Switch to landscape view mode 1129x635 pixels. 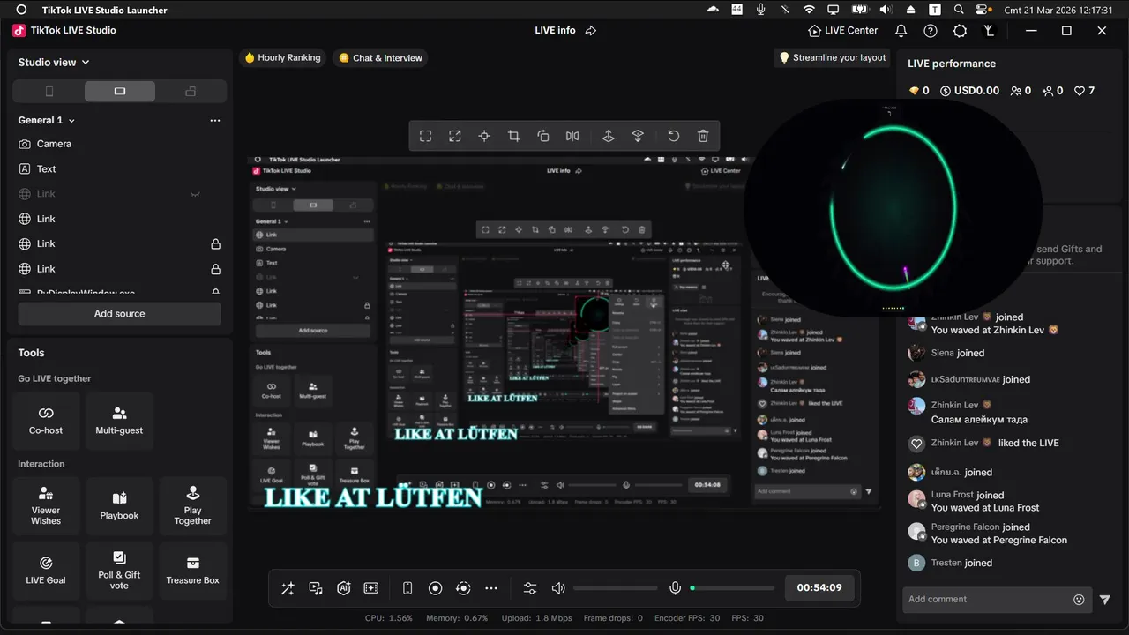[x=120, y=92]
